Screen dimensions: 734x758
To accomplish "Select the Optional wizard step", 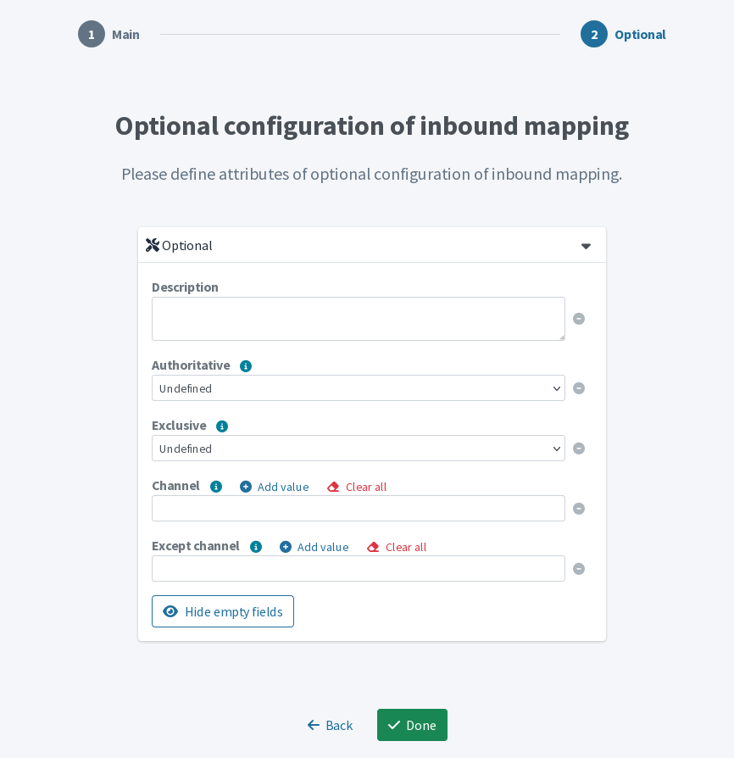I will click(624, 34).
